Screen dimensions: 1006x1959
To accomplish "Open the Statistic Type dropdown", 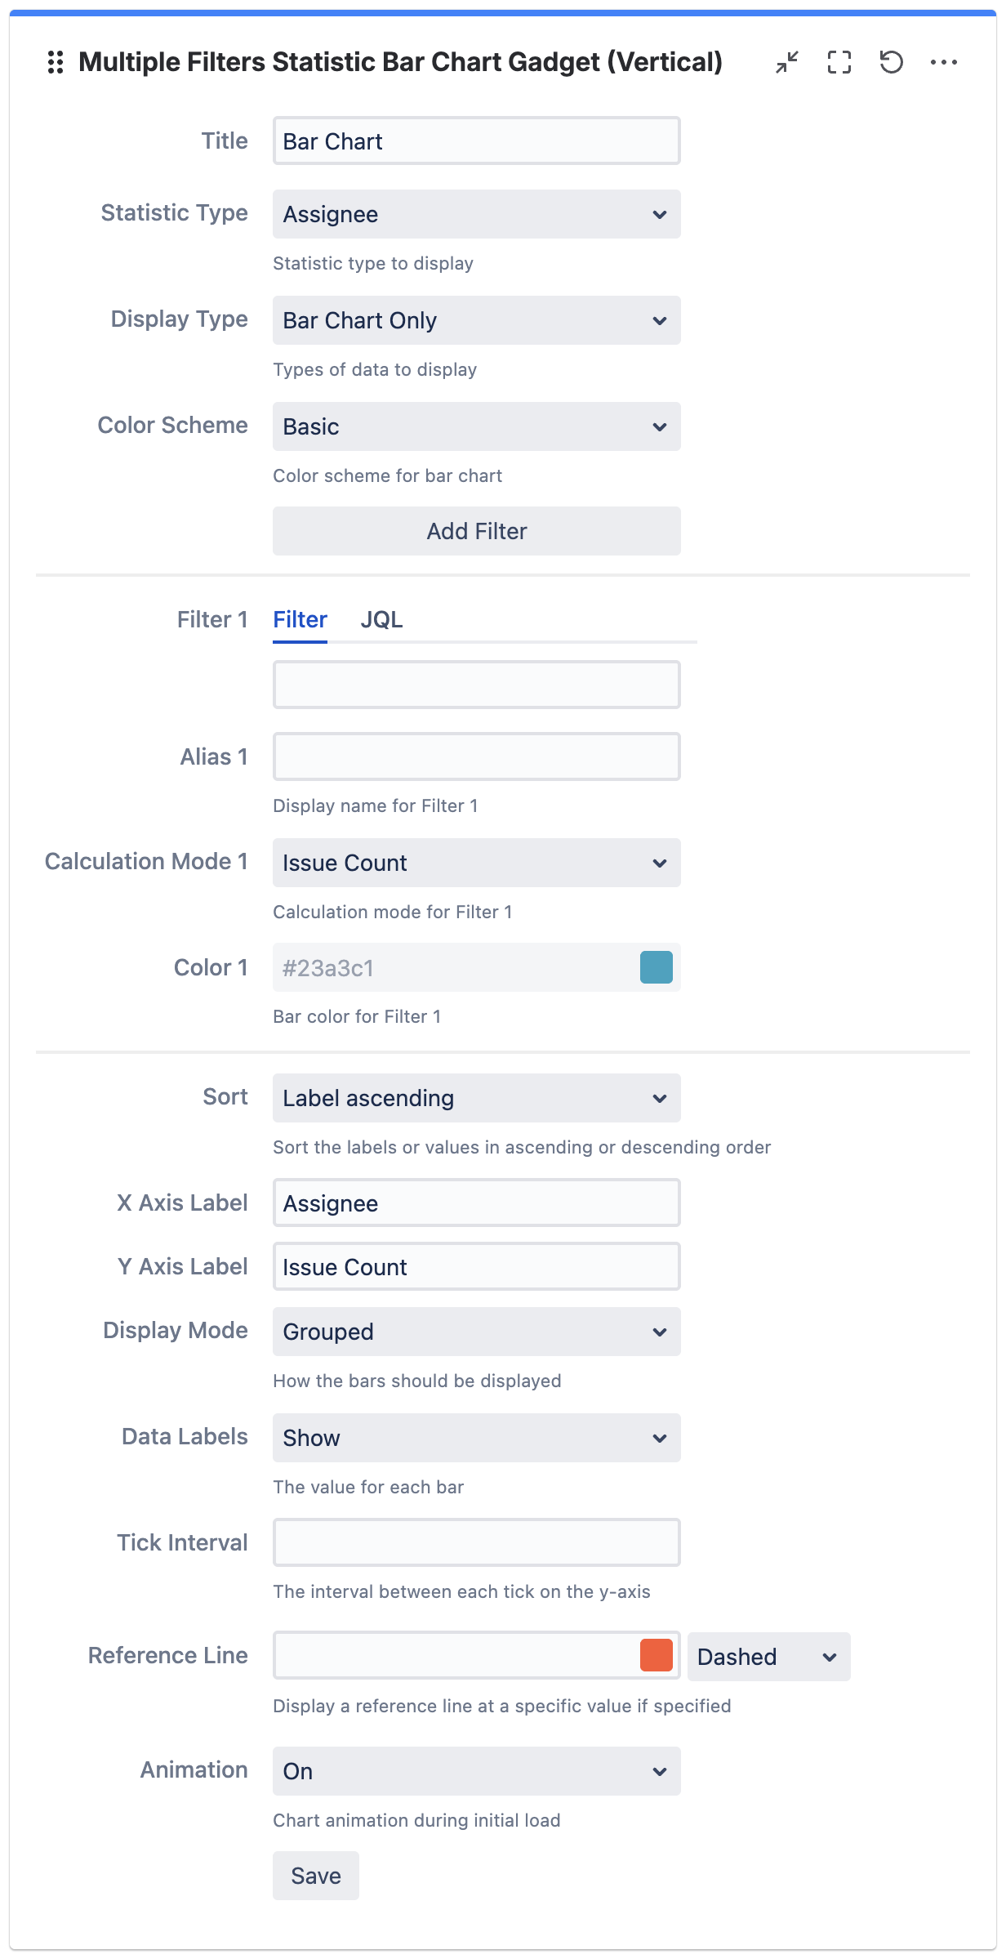I will pyautogui.click(x=476, y=214).
